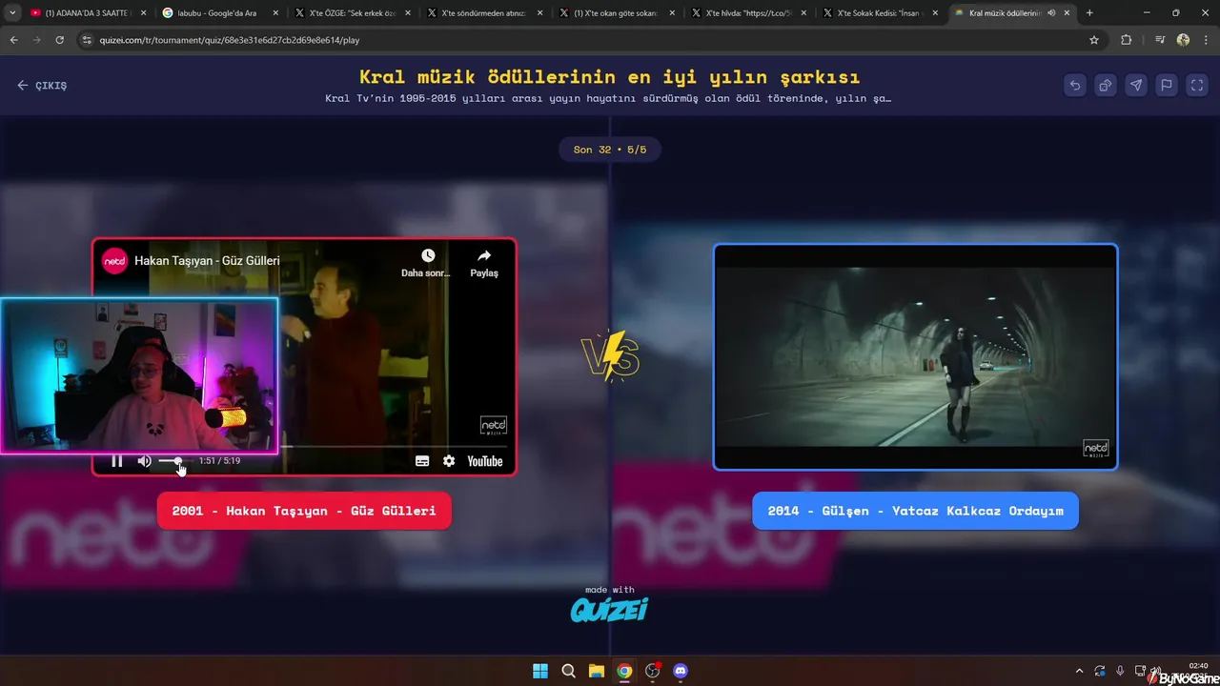Viewport: 1220px width, 686px height.
Task: Open Windows taskbar search
Action: click(568, 671)
